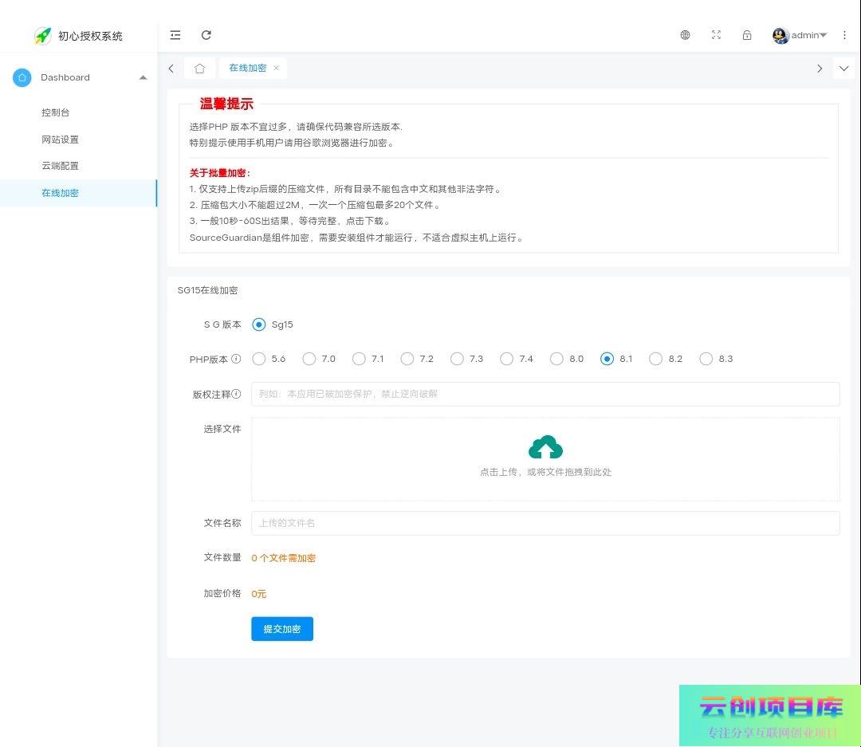Open the globe language icon
Screen dimensions: 861x747
[685, 35]
